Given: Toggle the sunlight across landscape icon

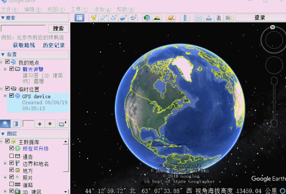Looking at the screenshot, I should pyautogui.click(x=157, y=18).
